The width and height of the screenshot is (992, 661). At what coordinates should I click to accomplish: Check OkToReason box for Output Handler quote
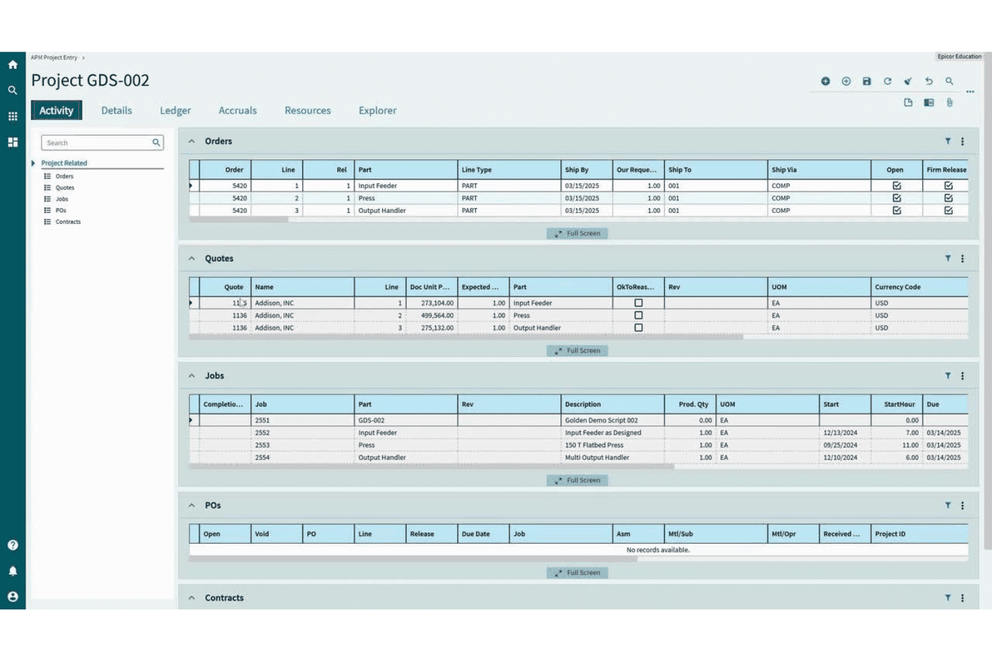(x=639, y=327)
